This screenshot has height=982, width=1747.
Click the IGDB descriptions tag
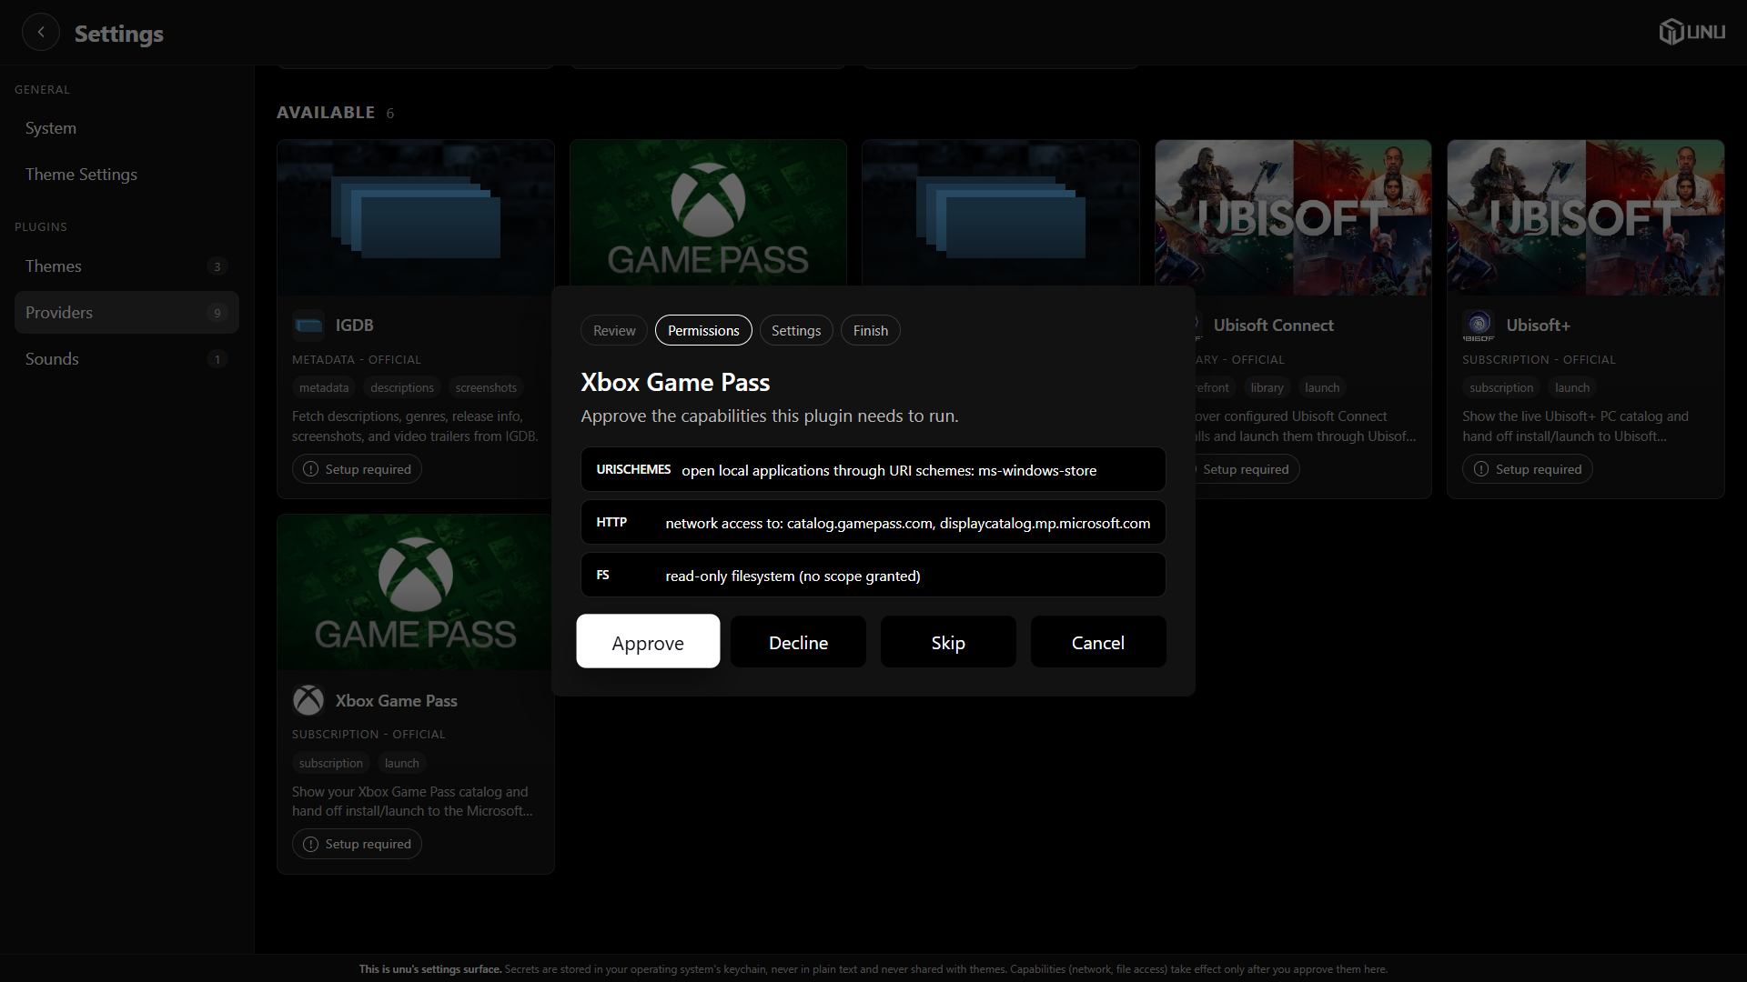point(402,387)
